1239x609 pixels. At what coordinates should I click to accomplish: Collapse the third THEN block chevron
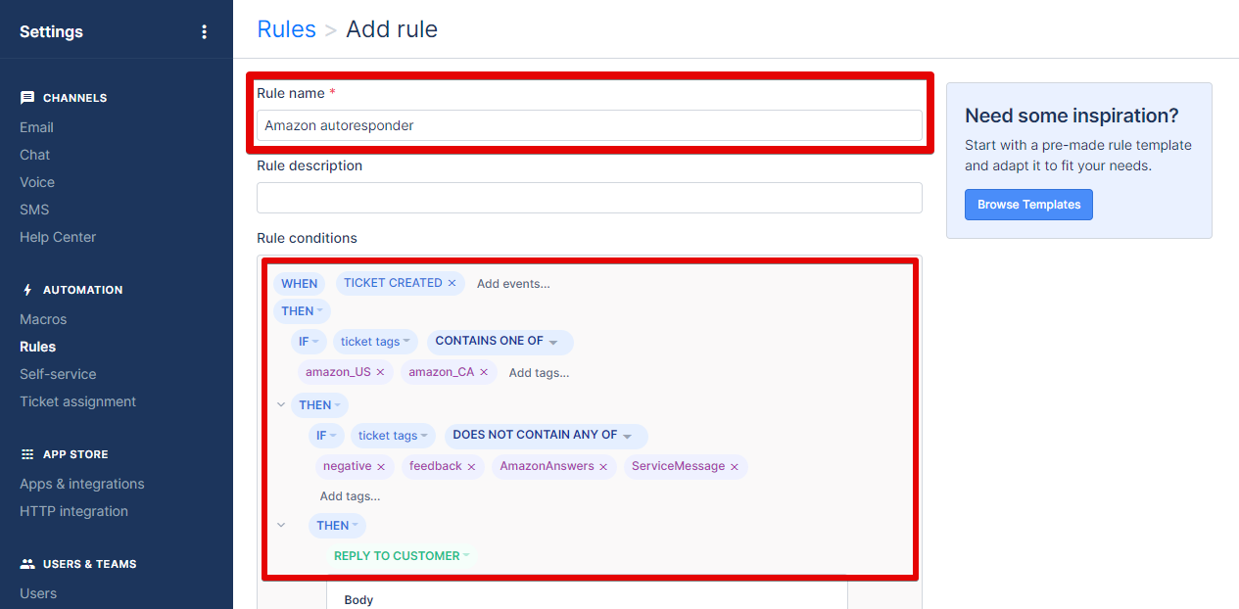[x=281, y=525]
